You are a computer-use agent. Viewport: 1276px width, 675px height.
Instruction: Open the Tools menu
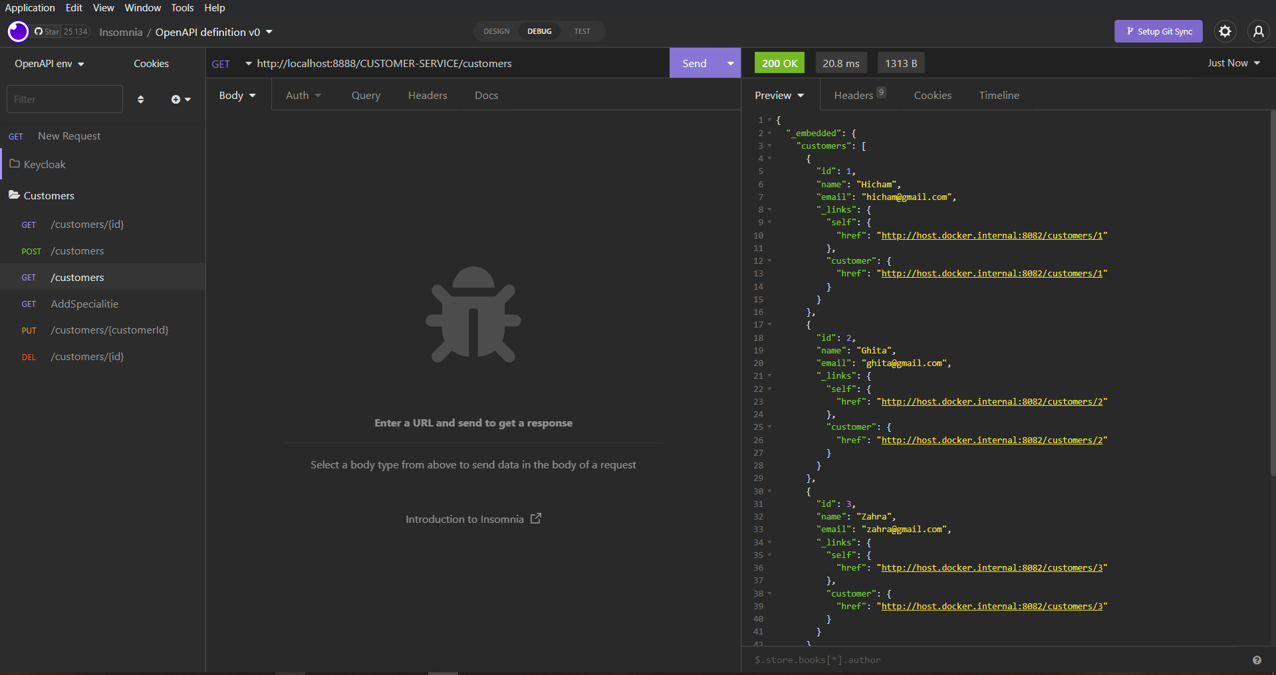[x=182, y=7]
